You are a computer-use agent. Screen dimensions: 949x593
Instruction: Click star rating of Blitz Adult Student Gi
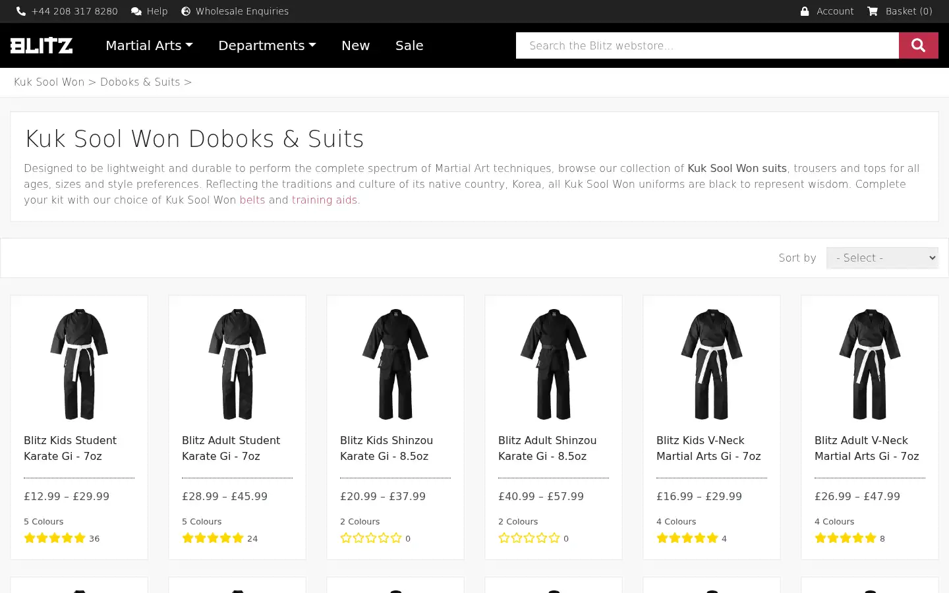click(213, 538)
